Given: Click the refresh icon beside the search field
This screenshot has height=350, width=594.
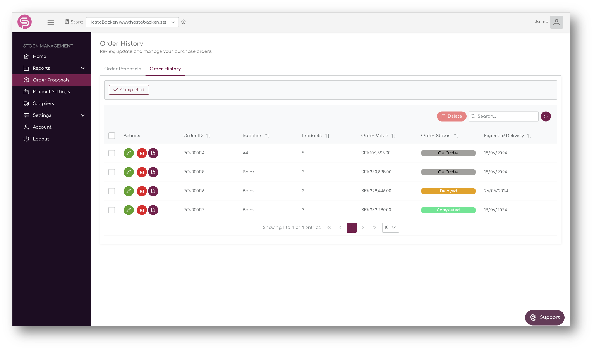Looking at the screenshot, I should [546, 116].
